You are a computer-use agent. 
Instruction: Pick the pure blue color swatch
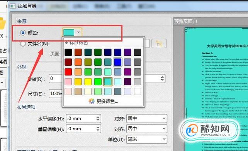pyautogui.click(x=118, y=62)
